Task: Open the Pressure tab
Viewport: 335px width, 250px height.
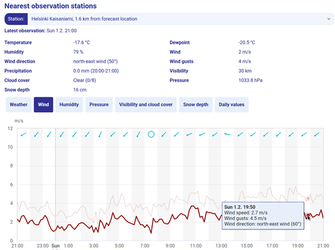Action: click(99, 105)
